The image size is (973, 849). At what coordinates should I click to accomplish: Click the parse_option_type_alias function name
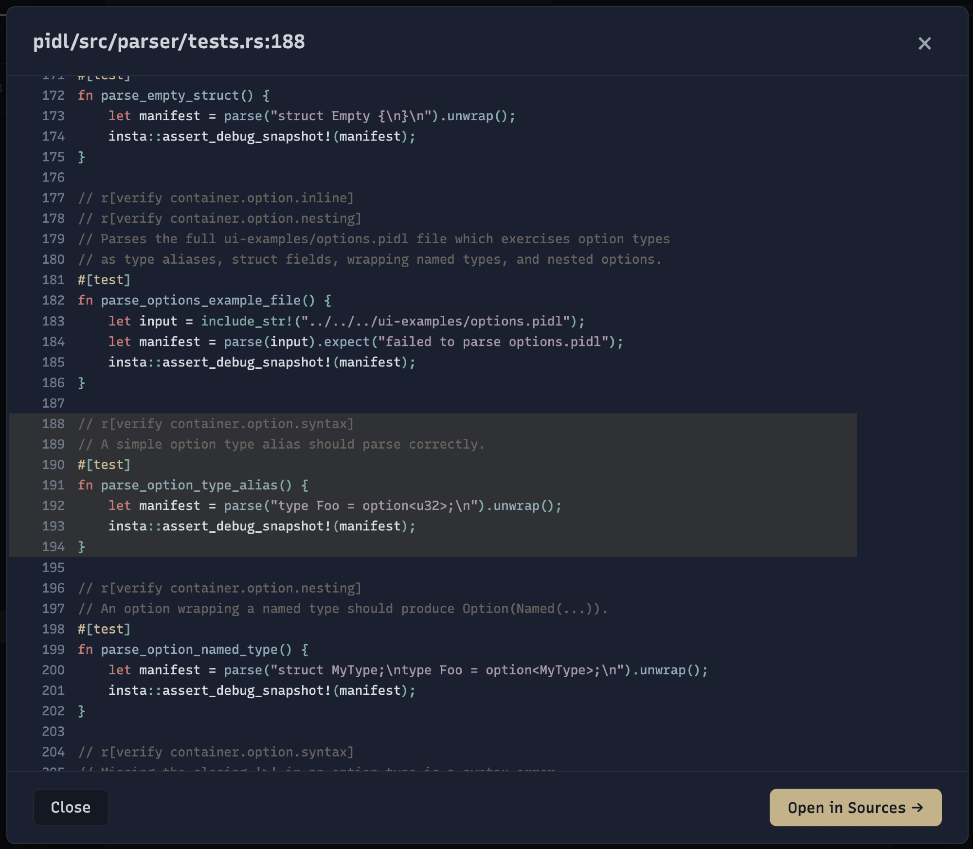coord(189,485)
